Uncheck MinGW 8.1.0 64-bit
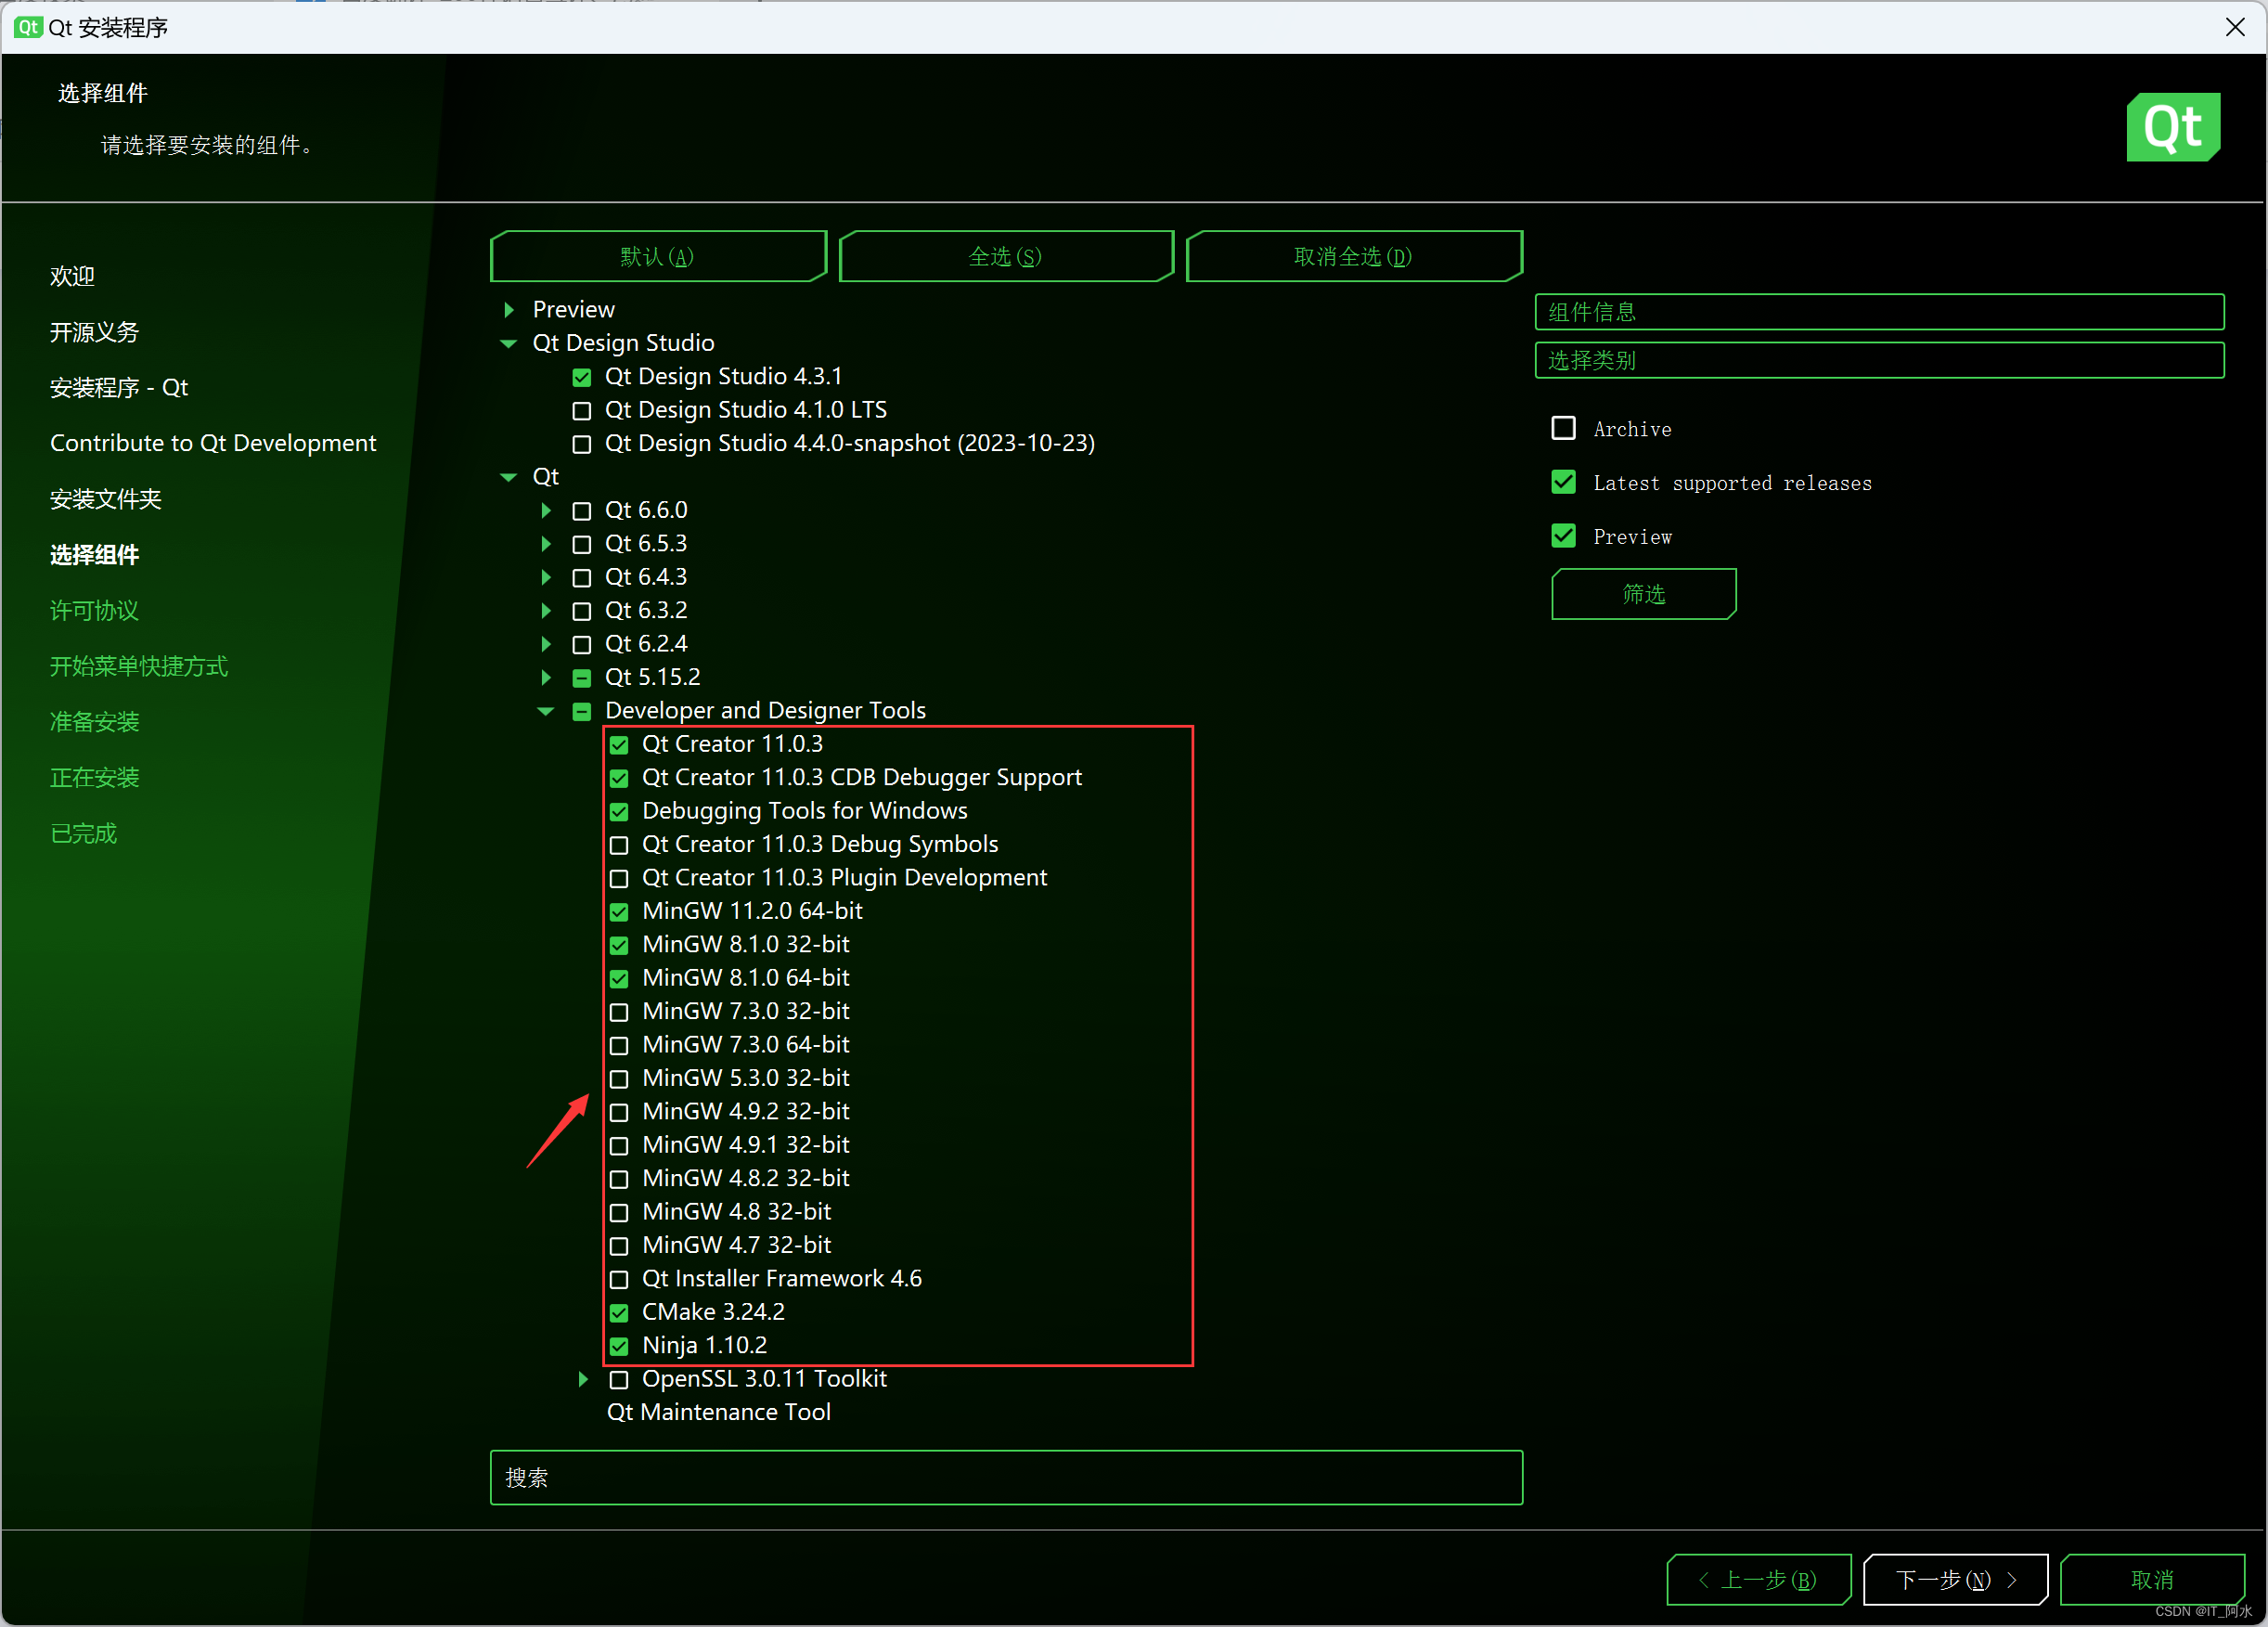Screen dimensions: 2268x1627 click(x=619, y=979)
